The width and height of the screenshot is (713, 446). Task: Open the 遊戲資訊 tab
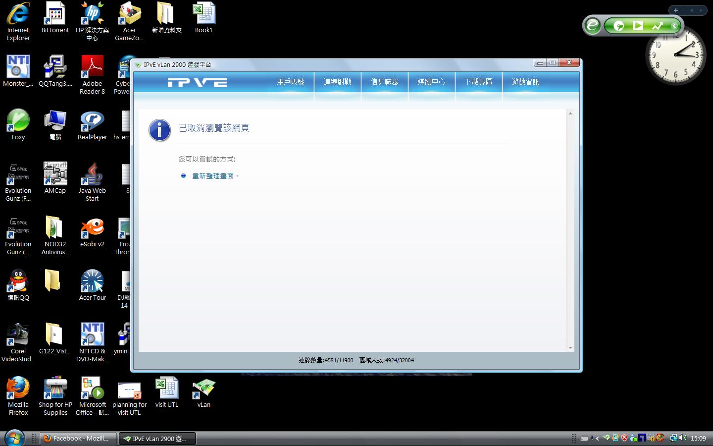pyautogui.click(x=526, y=82)
